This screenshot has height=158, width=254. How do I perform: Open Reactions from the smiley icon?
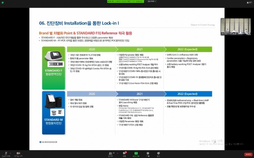point(158,154)
